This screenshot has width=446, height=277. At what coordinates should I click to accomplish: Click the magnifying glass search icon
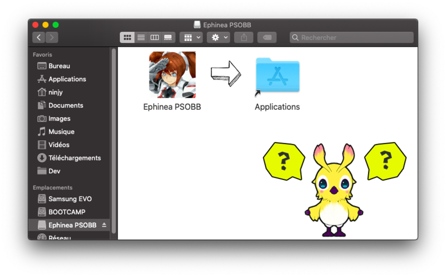295,37
